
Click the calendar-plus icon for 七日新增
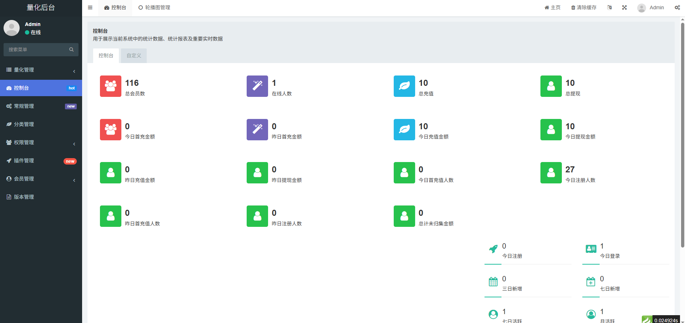(591, 282)
